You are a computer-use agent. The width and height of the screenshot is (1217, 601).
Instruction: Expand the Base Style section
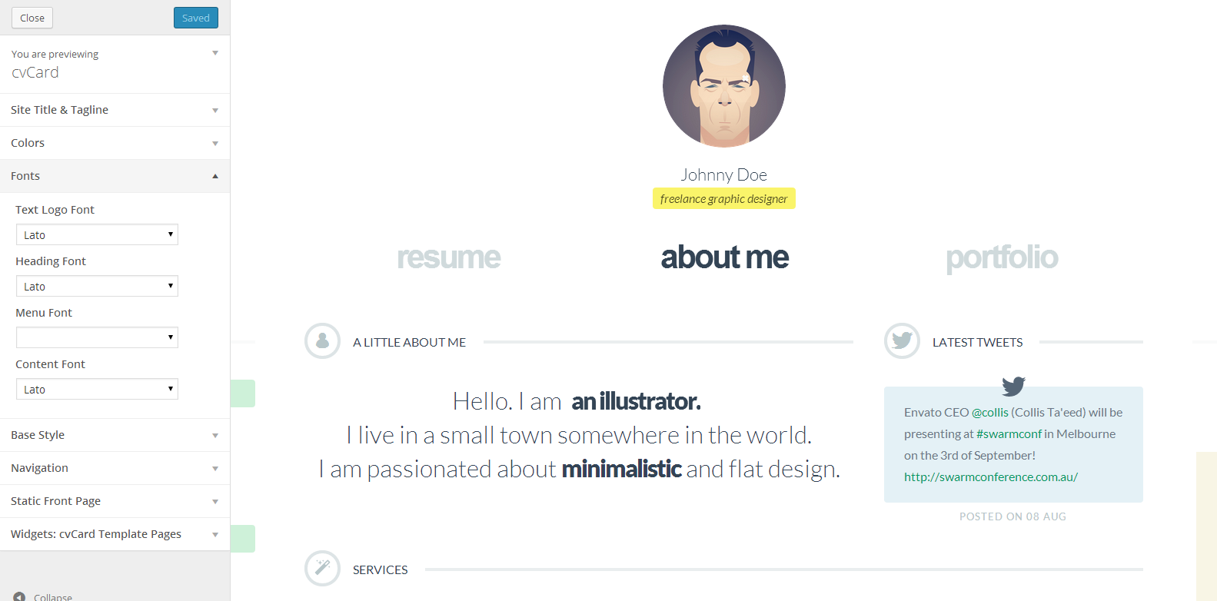click(115, 435)
